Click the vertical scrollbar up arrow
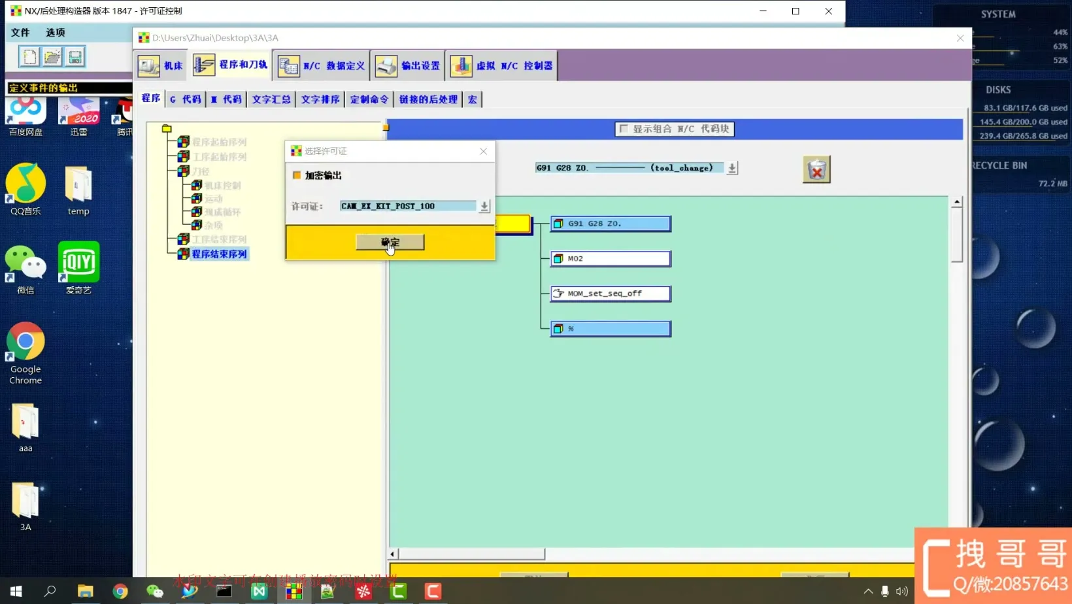Image resolution: width=1072 pixels, height=604 pixels. pos(956,202)
